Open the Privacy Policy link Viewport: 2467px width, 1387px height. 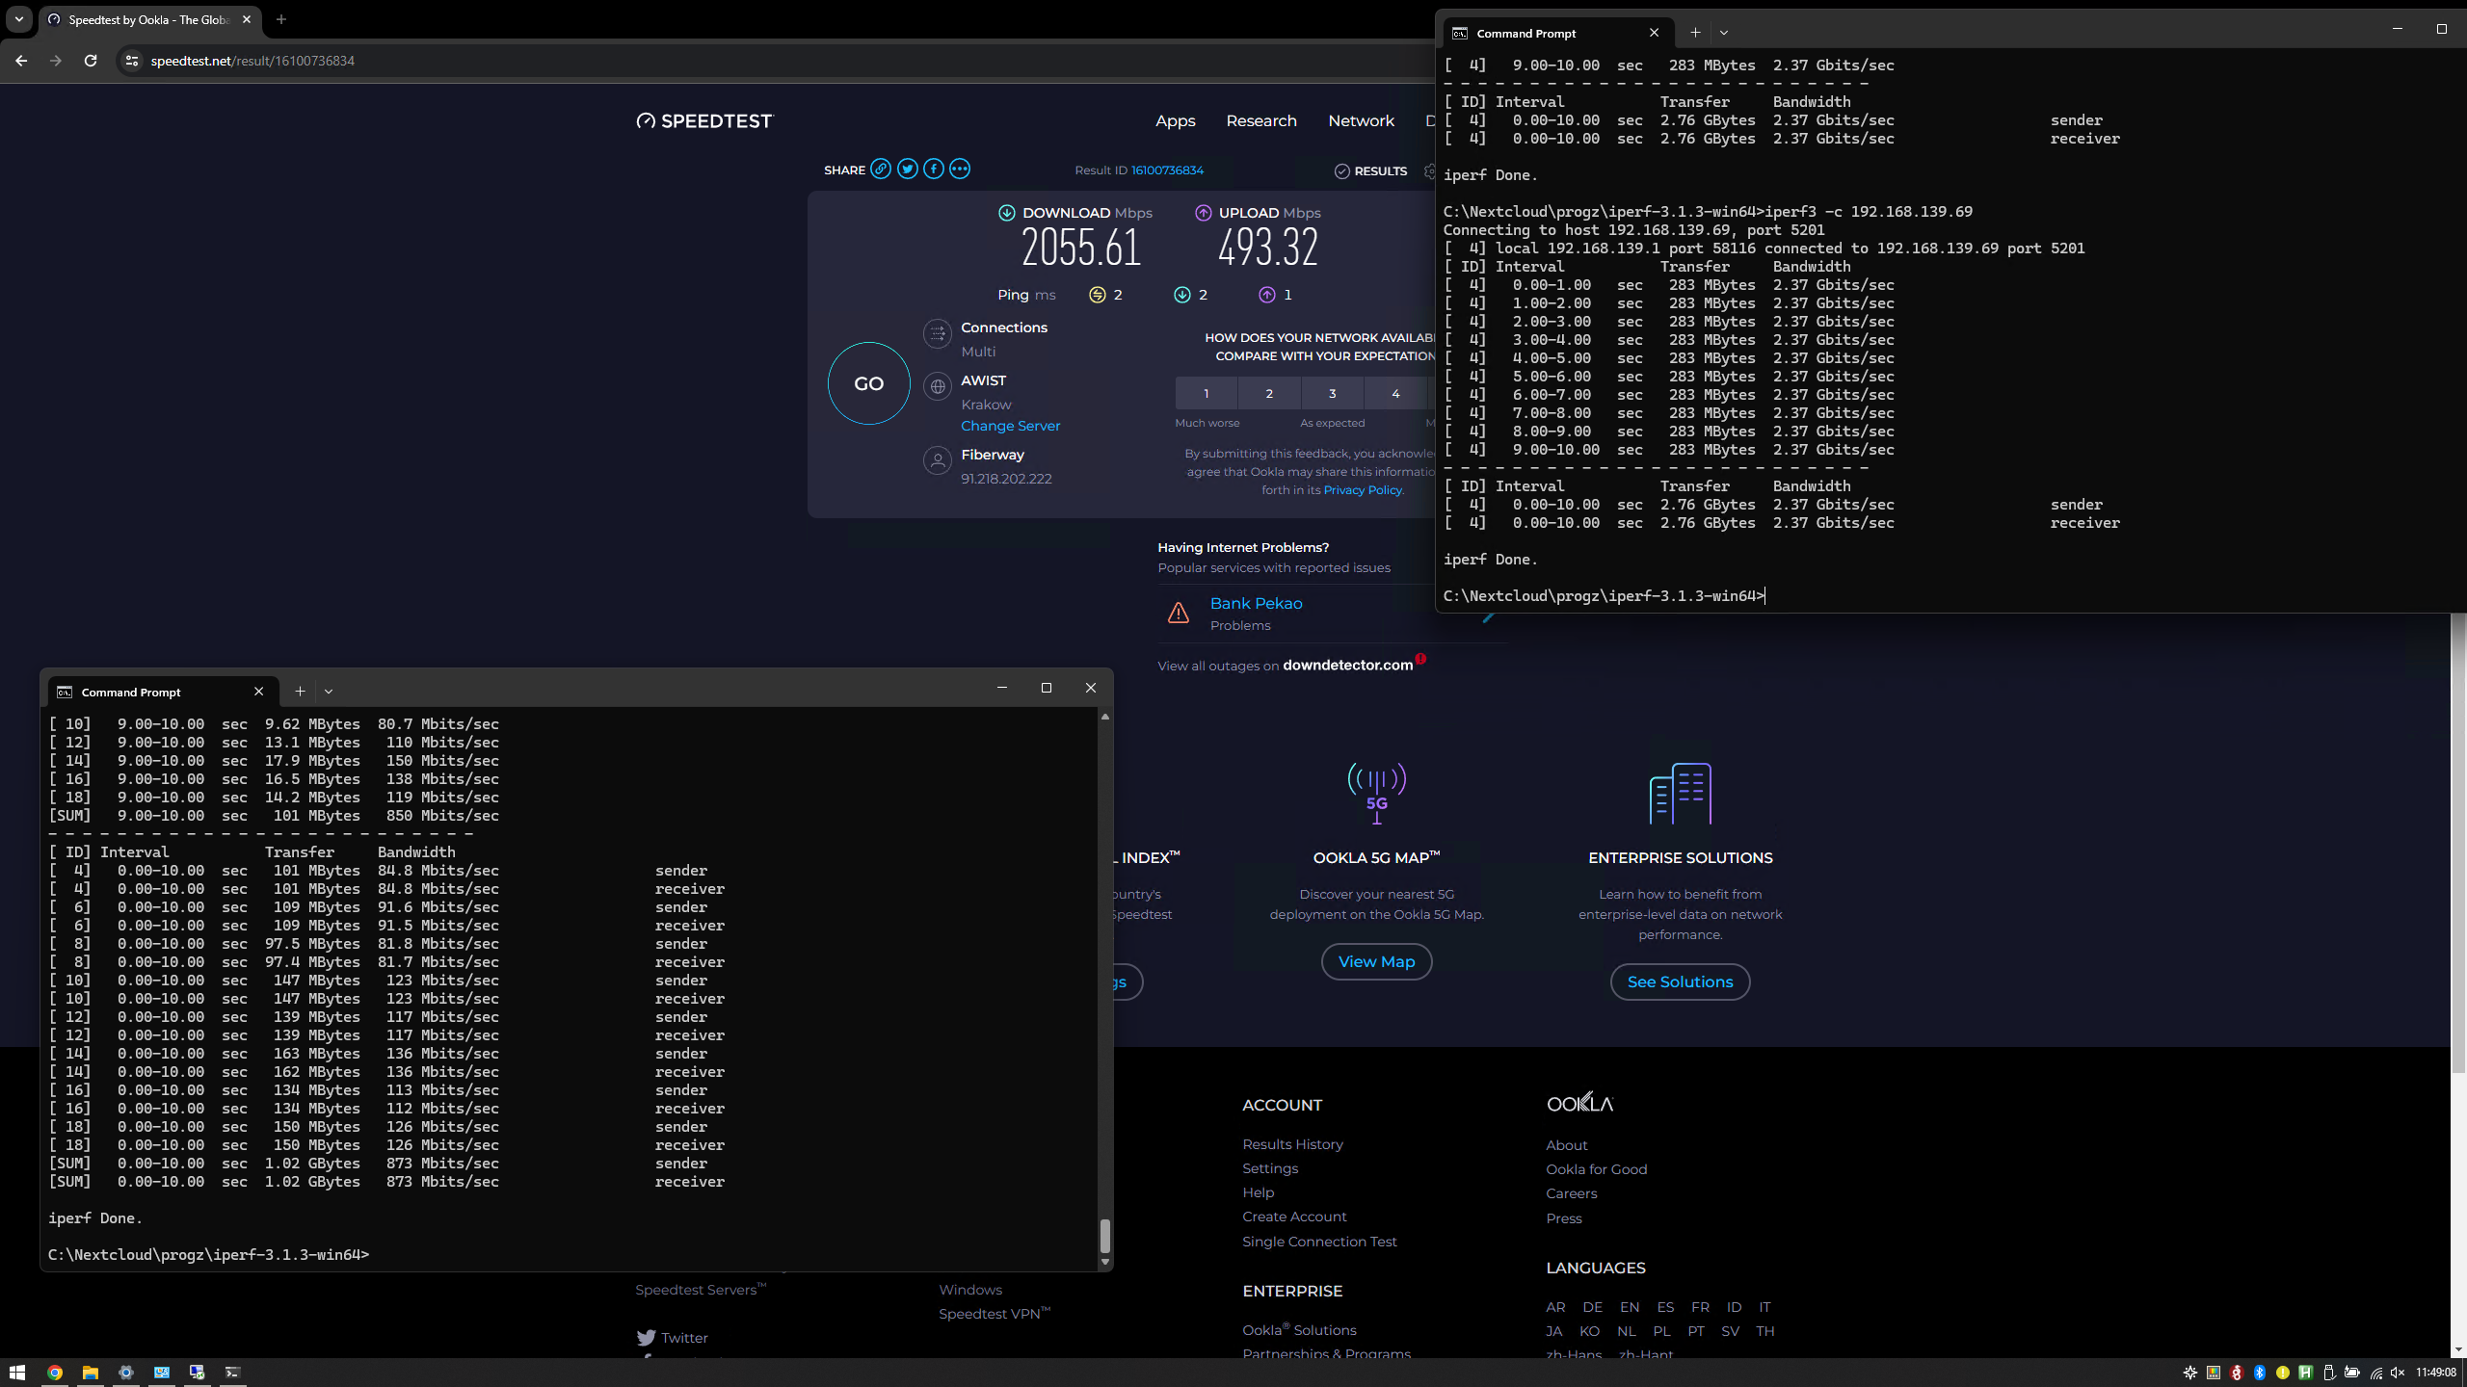[1363, 490]
